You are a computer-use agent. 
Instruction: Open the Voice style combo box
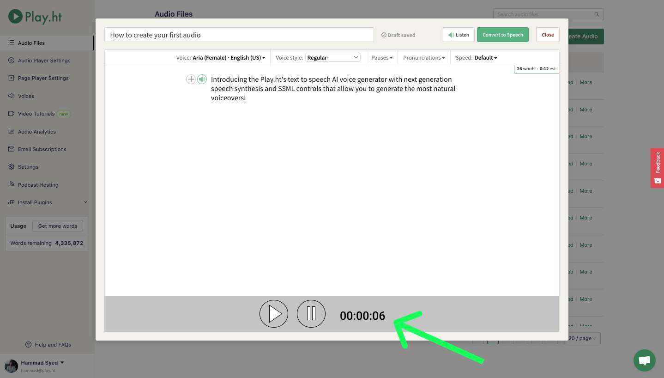pos(332,57)
